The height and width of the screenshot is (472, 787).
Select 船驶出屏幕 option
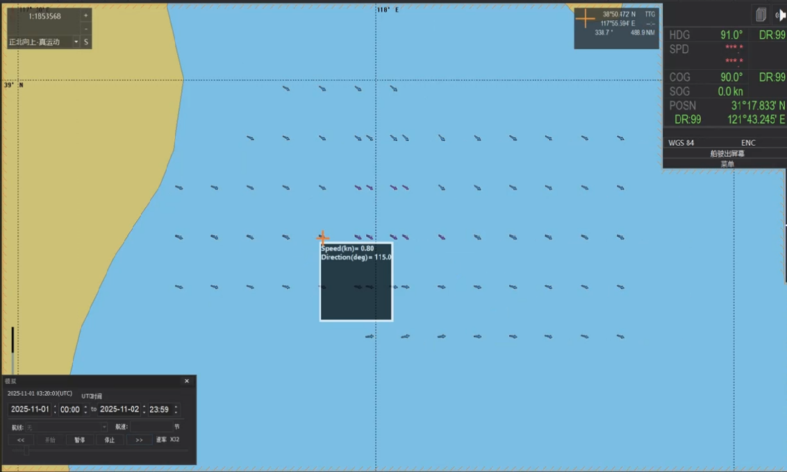pos(727,153)
